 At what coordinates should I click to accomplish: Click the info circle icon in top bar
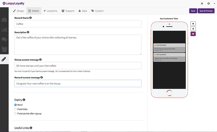click(x=209, y=3)
